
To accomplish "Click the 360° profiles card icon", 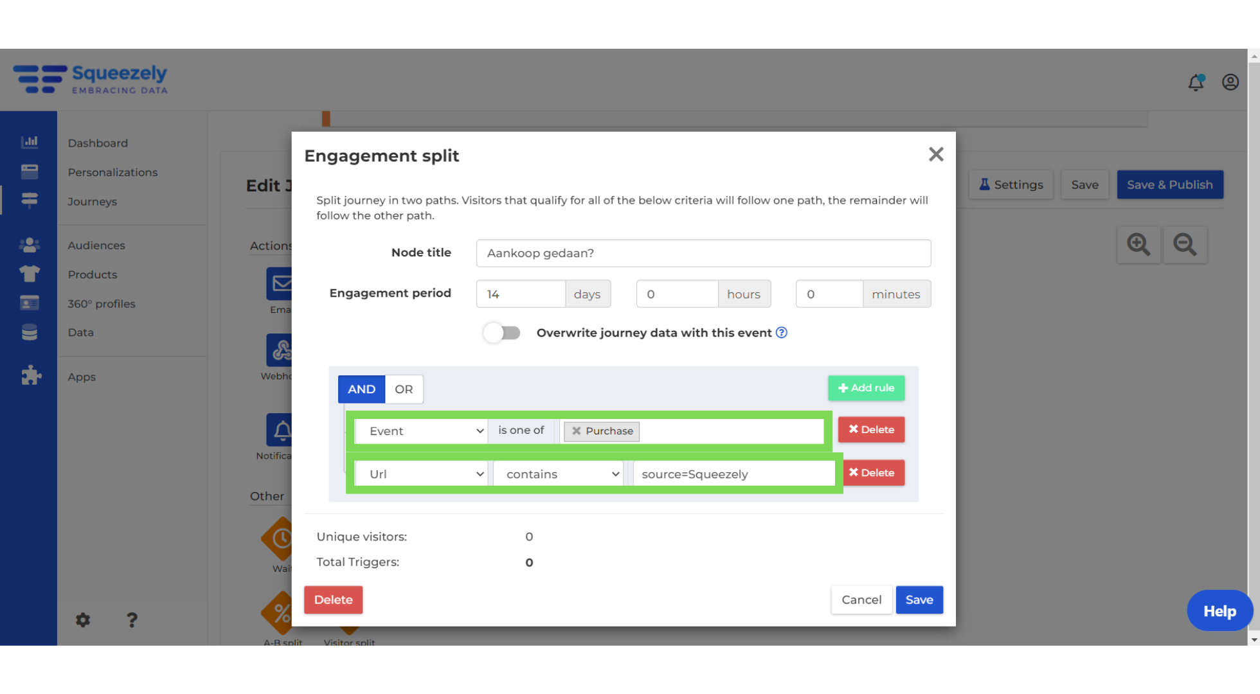I will tap(29, 303).
